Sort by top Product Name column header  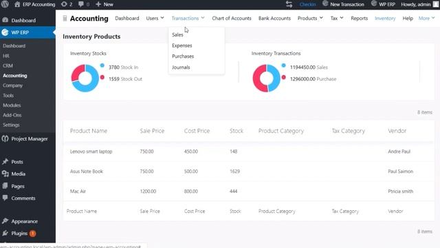(89, 131)
